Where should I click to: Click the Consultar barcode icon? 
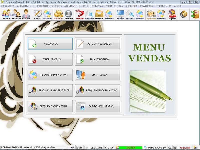pyautogui.click(x=68, y=14)
